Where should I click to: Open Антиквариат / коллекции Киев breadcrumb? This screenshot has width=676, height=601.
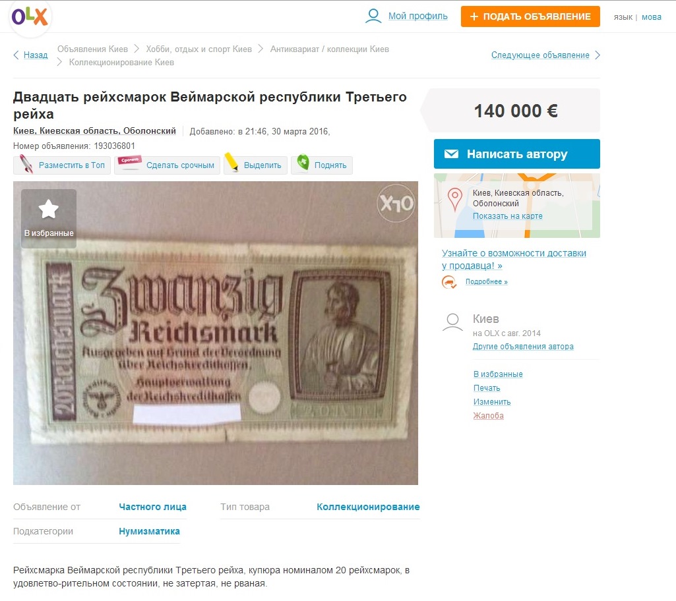pyautogui.click(x=329, y=49)
